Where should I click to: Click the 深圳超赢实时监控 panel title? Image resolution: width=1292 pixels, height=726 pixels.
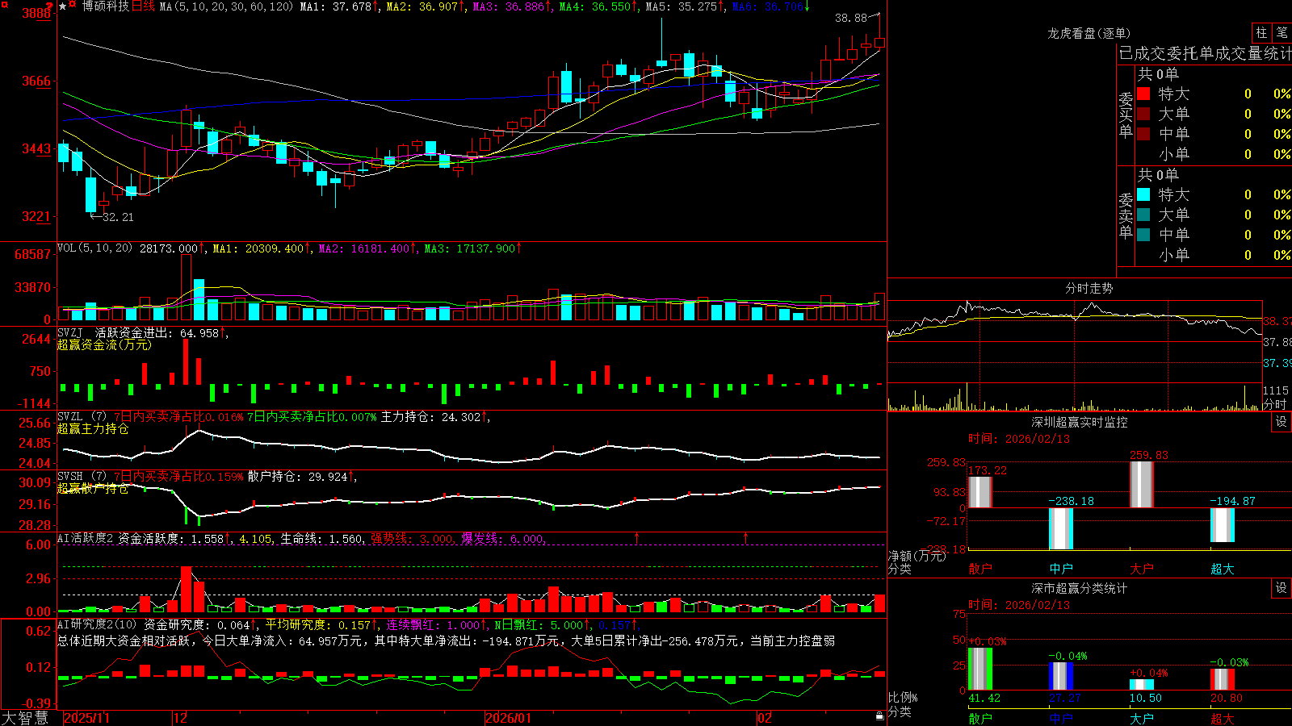coord(1079,422)
